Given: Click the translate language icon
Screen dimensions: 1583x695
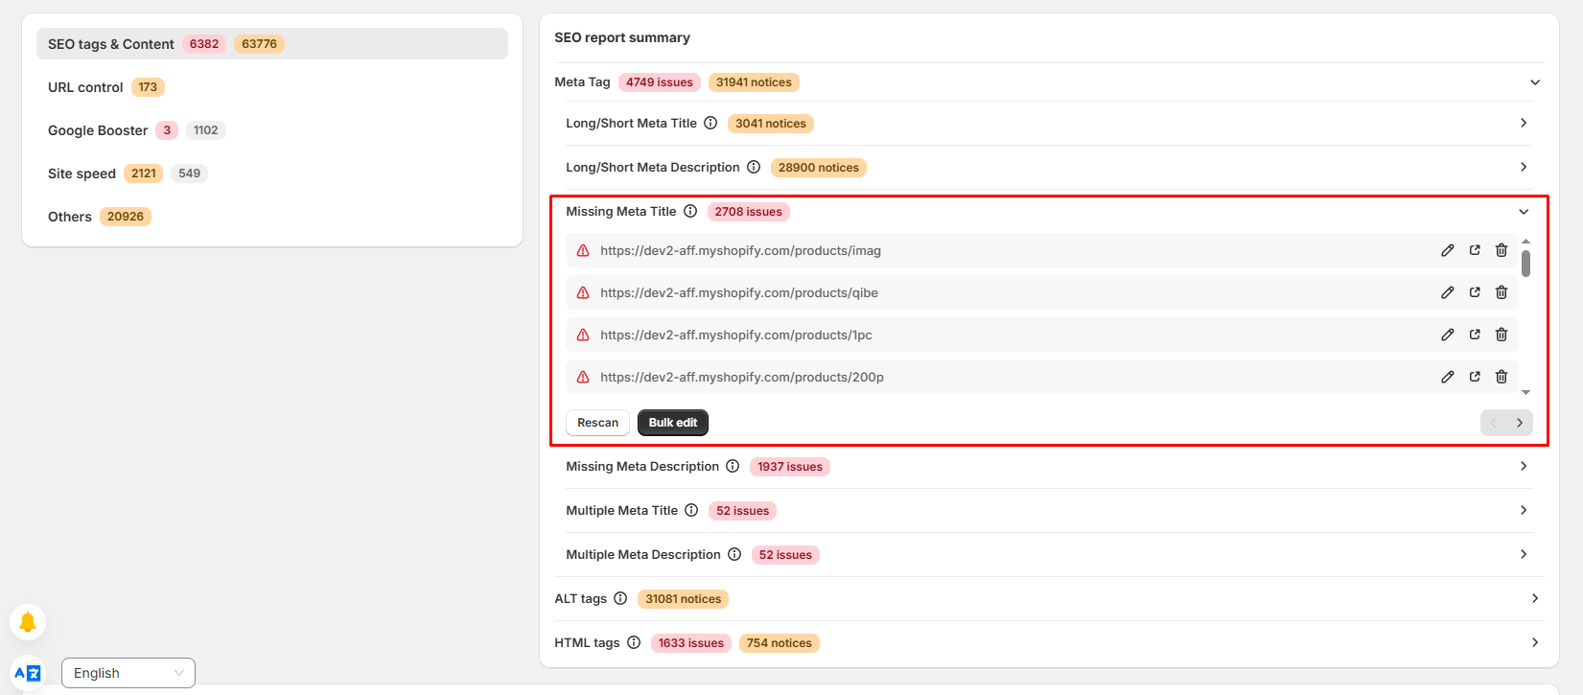Looking at the screenshot, I should pos(28,673).
